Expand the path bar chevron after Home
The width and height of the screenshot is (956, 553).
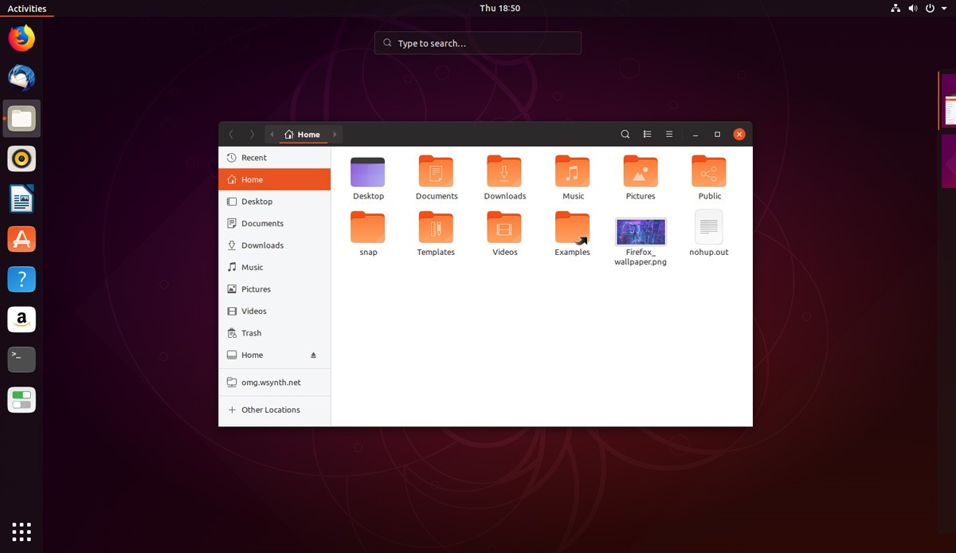tap(334, 134)
